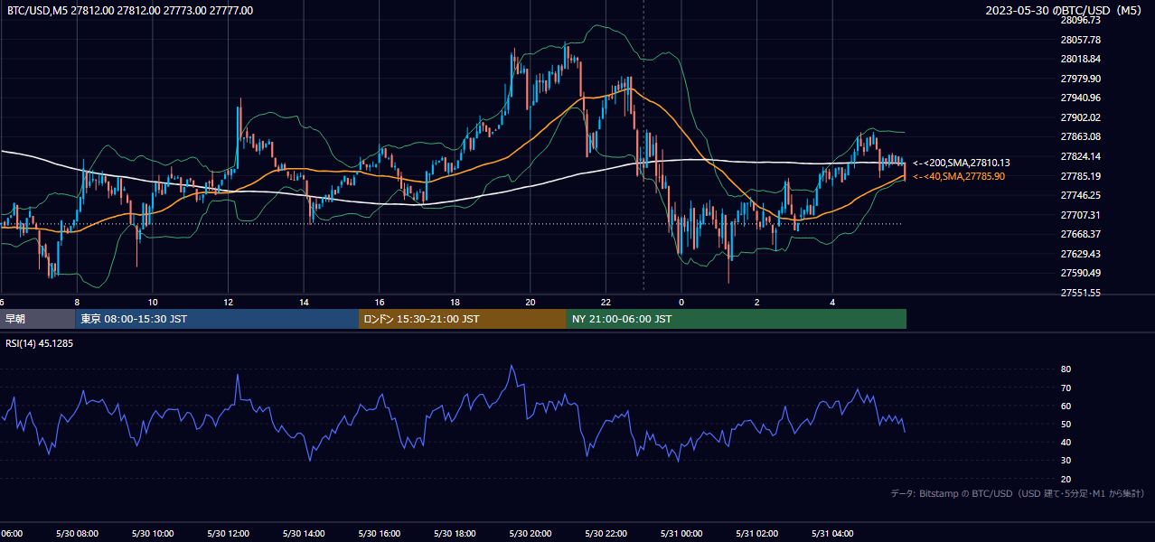Image resolution: width=1155 pixels, height=542 pixels.
Task: Click hour label 20 under price chart
Action: tap(531, 303)
